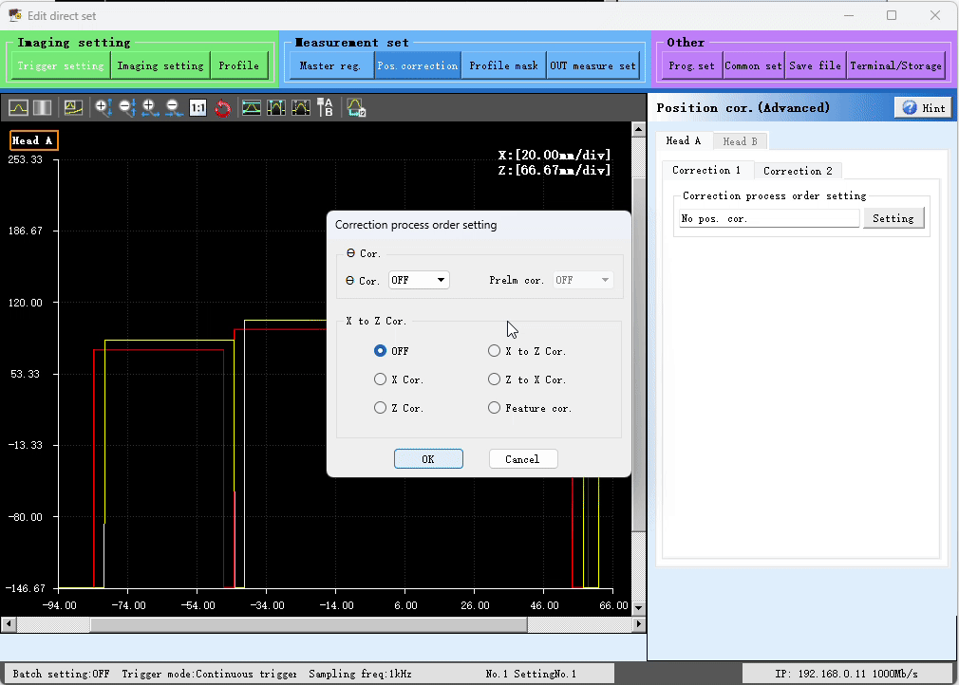Click the vertical scrollbar thumb
The image size is (959, 685).
point(638,355)
